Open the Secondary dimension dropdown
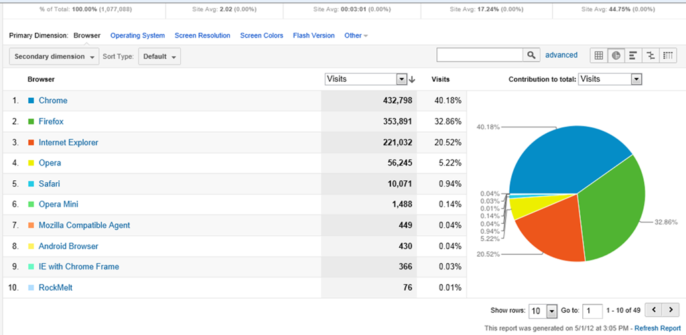This screenshot has height=335, width=686. (x=54, y=57)
